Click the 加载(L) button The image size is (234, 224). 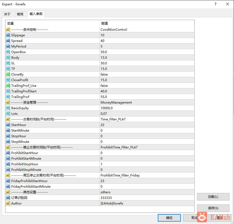[213, 197]
